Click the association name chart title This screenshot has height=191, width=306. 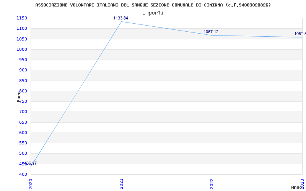pos(153,5)
